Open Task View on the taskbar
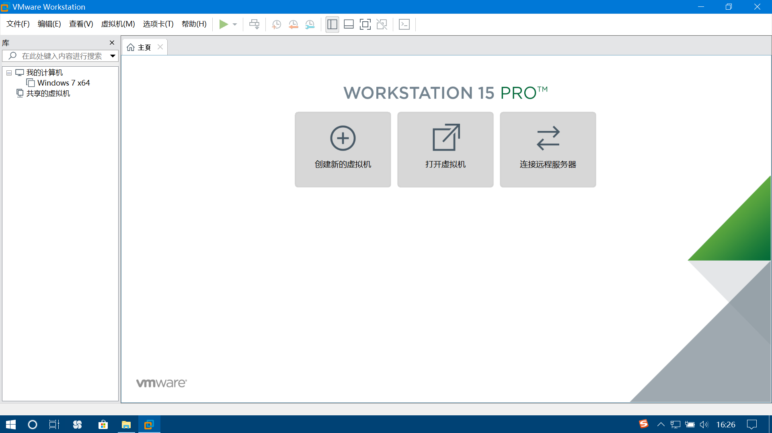Screen dimensions: 772x433 pyautogui.click(x=54, y=425)
